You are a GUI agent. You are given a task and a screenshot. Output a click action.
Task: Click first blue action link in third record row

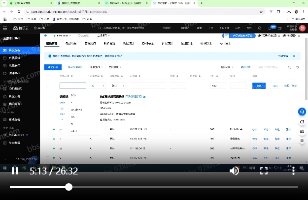pos(255,148)
